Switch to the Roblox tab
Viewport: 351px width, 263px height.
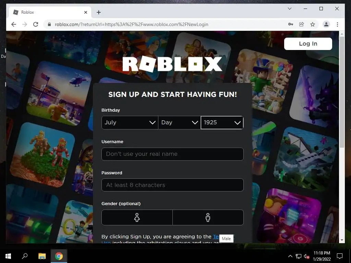tap(50, 12)
